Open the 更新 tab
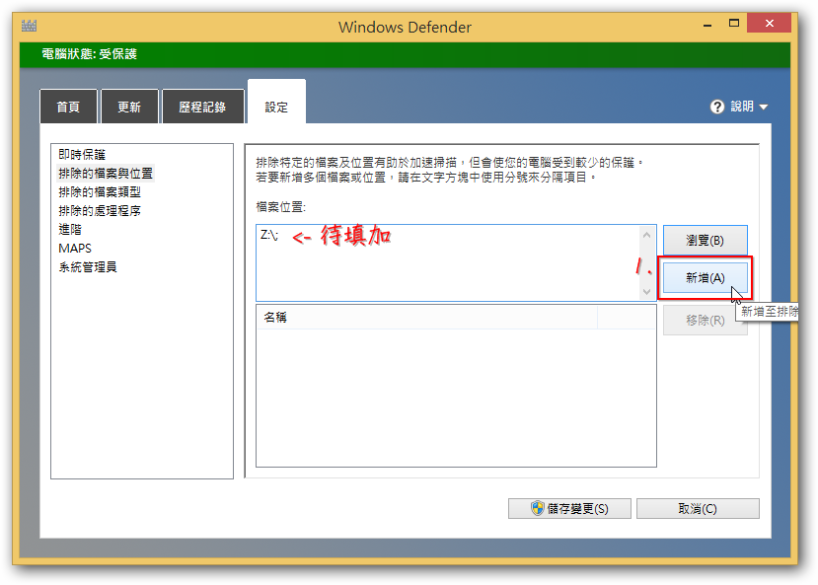The width and height of the screenshot is (818, 585). point(129,108)
